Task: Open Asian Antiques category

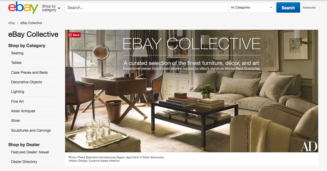Action: pos(23,111)
